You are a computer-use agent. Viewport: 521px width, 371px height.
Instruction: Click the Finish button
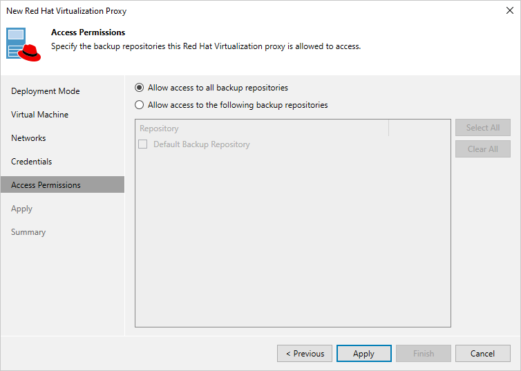click(424, 354)
